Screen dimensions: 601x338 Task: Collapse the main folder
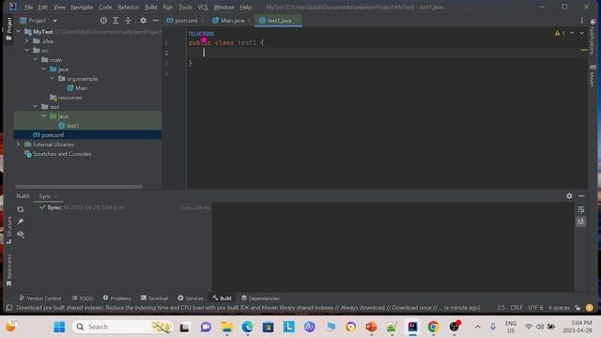[36, 60]
